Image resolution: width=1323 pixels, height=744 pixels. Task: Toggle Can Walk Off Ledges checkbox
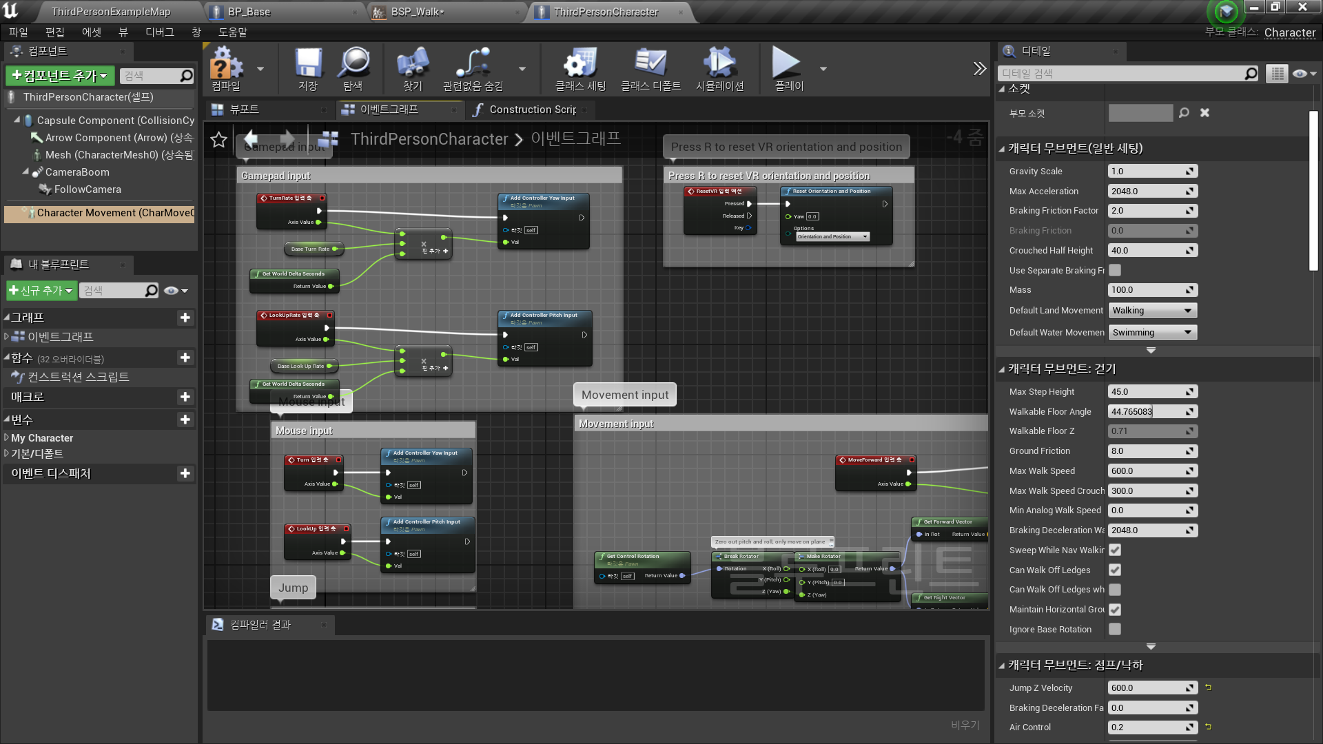pyautogui.click(x=1115, y=570)
